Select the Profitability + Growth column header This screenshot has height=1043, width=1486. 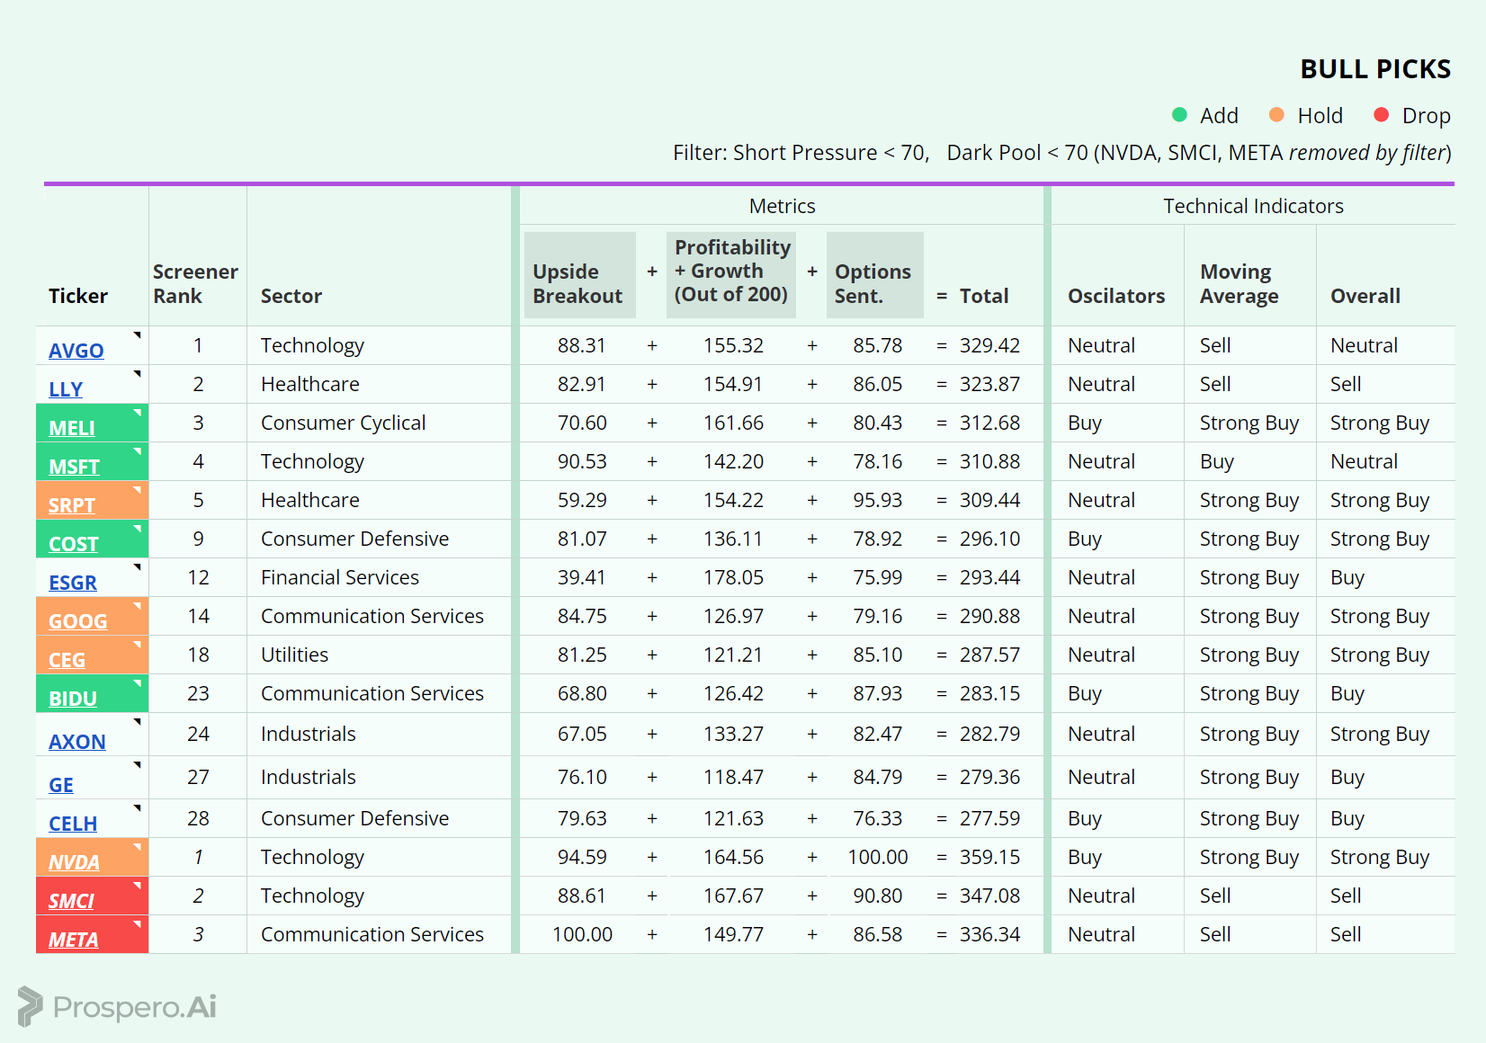(x=731, y=275)
